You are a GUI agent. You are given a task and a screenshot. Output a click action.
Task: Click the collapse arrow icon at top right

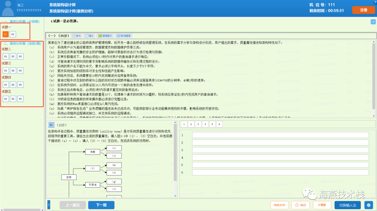[x=373, y=22]
